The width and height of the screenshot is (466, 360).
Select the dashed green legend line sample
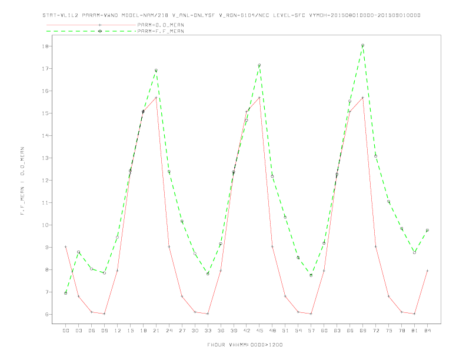91,31
